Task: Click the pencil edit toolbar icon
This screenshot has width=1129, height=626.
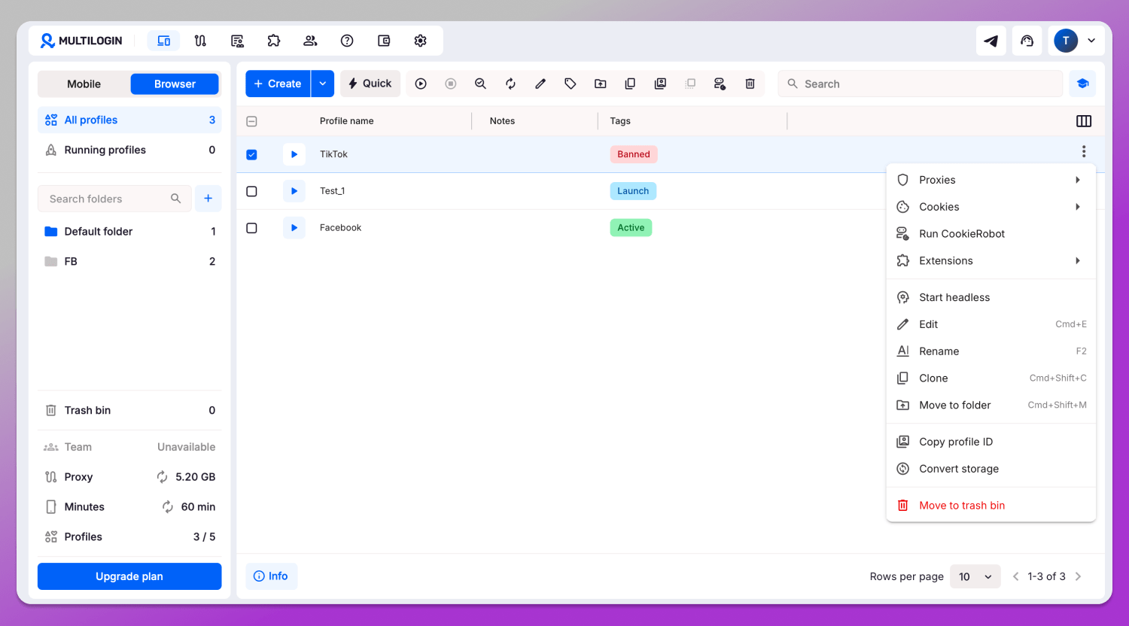Action: [x=540, y=84]
